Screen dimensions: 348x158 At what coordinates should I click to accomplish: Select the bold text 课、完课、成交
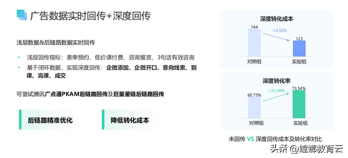point(46,76)
